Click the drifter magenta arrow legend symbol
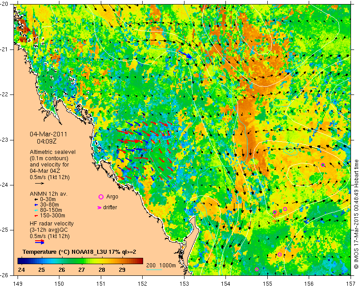The height and width of the screenshot is (288, 360). tap(99, 207)
